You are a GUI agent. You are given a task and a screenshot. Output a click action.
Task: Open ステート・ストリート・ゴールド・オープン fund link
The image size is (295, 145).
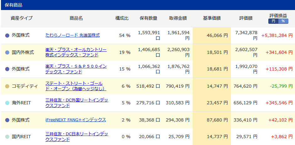coord(76,86)
